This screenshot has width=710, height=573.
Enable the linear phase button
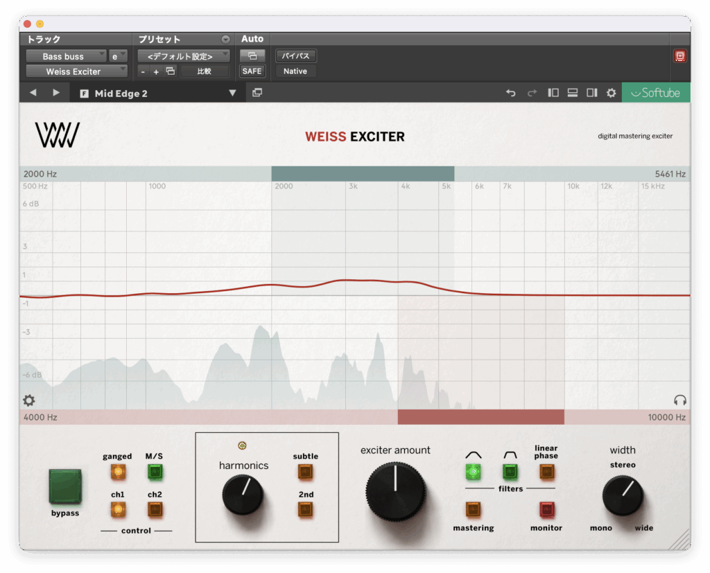547,472
